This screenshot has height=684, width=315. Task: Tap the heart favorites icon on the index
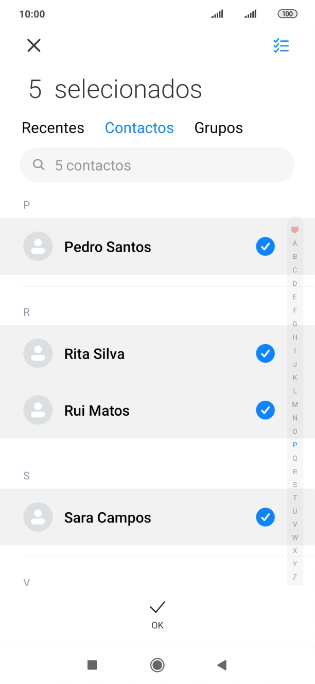click(x=295, y=230)
